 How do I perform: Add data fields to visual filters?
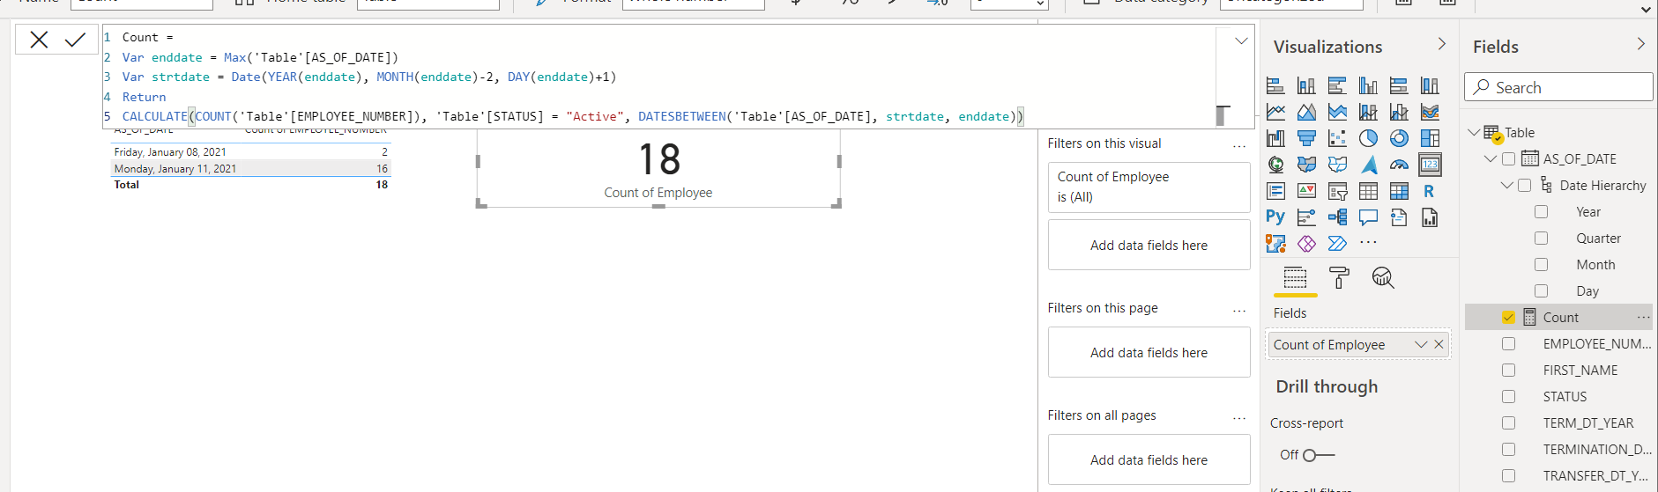tap(1149, 245)
